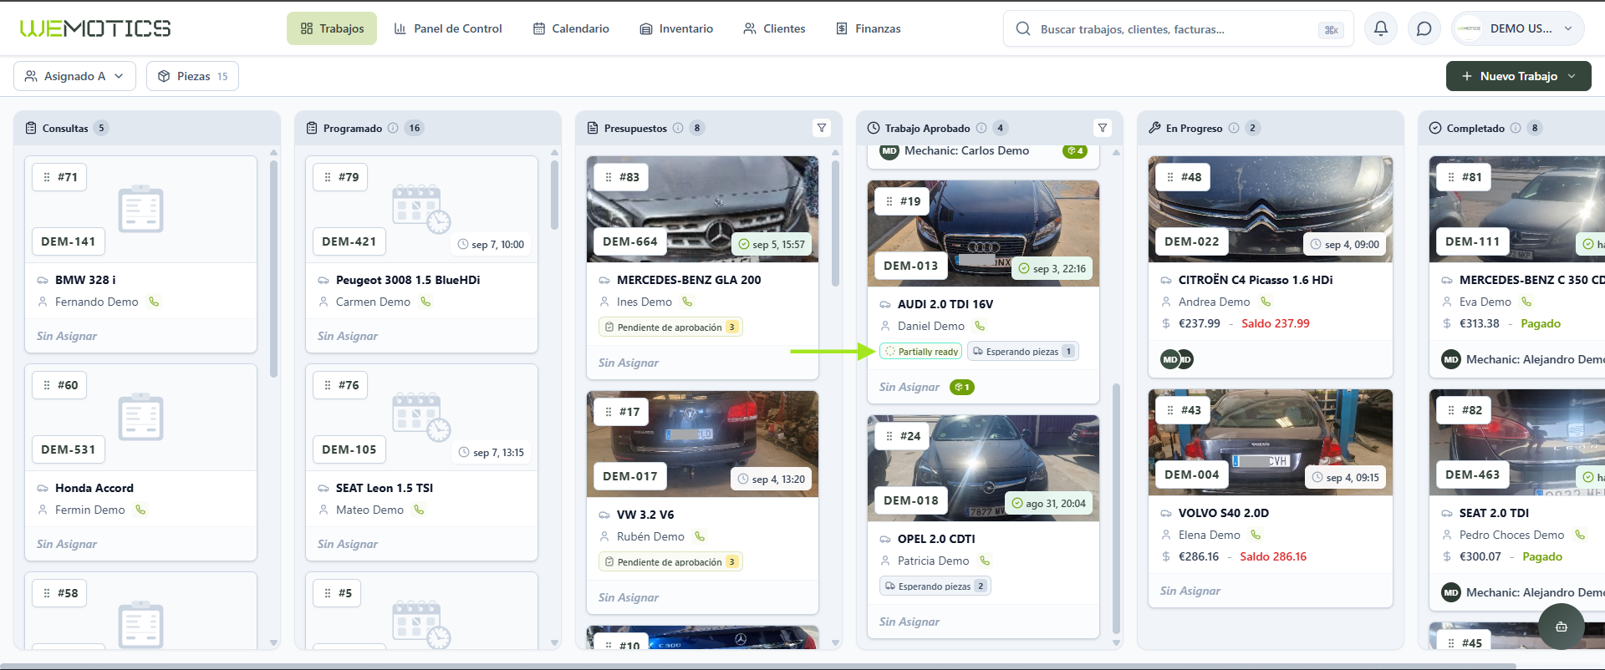Open the Panel de Control tab
The image size is (1605, 670).
448,28
